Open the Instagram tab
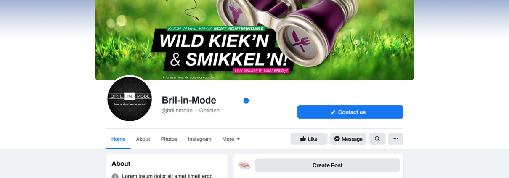Image resolution: width=509 pixels, height=178 pixels. point(200,139)
